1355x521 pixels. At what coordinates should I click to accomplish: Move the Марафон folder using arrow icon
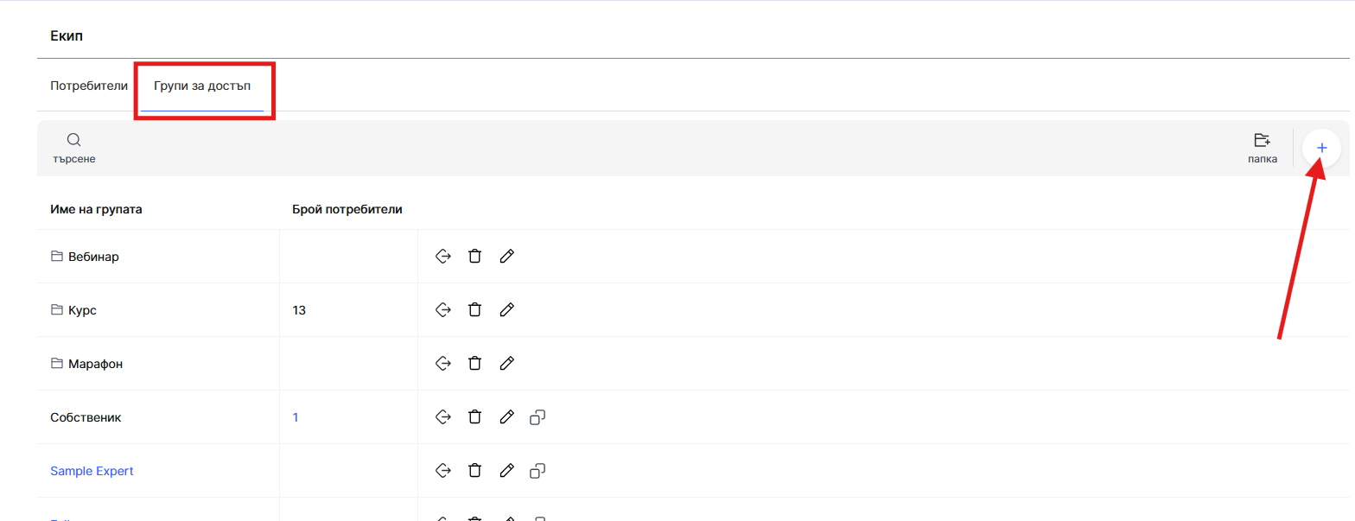point(443,364)
